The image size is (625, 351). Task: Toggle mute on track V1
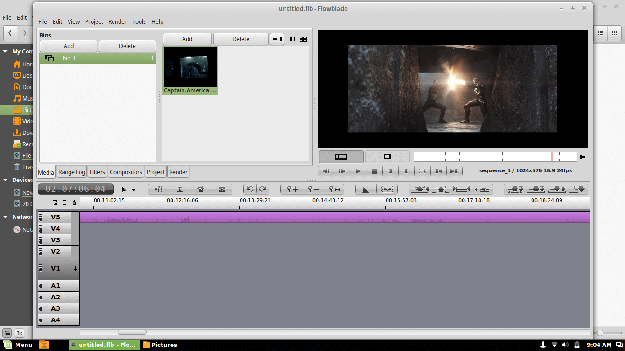[40, 268]
